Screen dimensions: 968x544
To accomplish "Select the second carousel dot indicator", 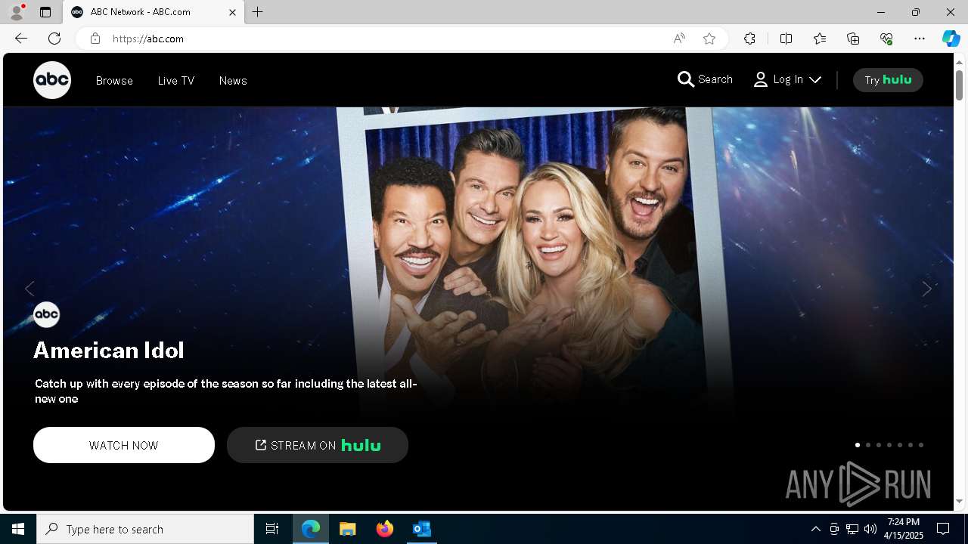I will [x=868, y=445].
